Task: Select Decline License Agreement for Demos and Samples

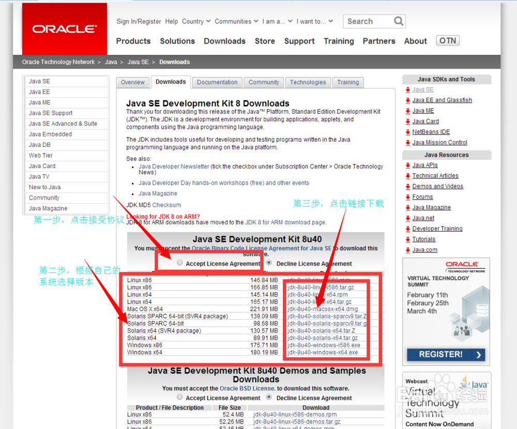Action: point(269,396)
